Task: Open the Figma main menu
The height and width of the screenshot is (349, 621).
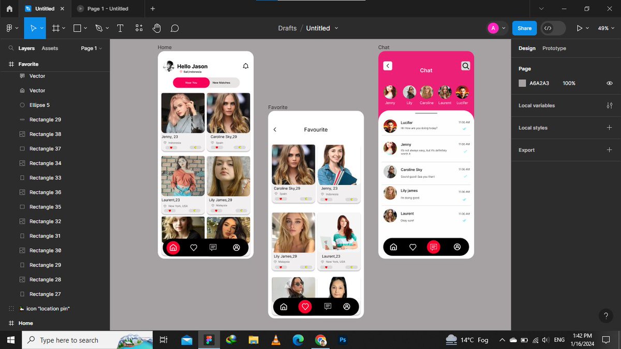Action: click(9, 28)
